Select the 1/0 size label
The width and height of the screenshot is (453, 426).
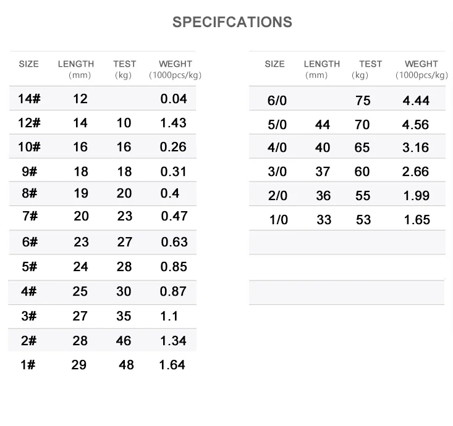point(279,220)
